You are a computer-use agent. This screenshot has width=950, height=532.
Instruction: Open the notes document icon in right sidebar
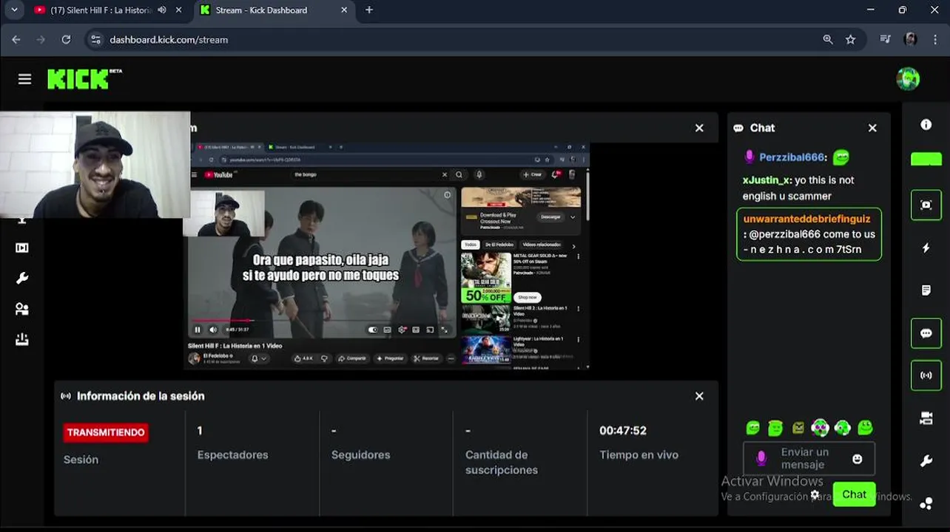[926, 290]
